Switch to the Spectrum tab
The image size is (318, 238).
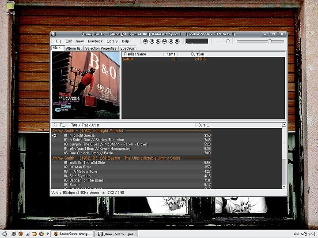point(128,48)
